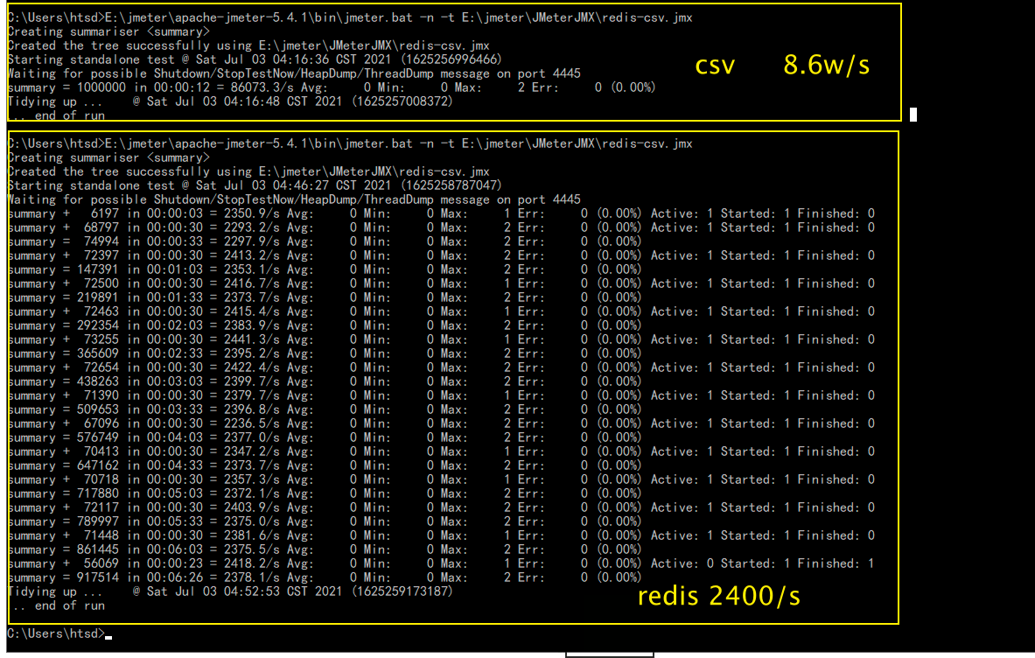Click the summary row with count '71390'
The width and height of the screenshot is (1035, 658).
(x=442, y=395)
